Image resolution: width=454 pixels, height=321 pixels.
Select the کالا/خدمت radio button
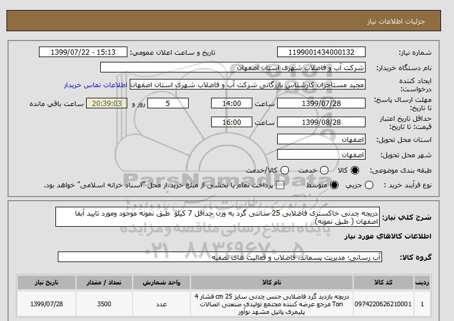(285, 170)
